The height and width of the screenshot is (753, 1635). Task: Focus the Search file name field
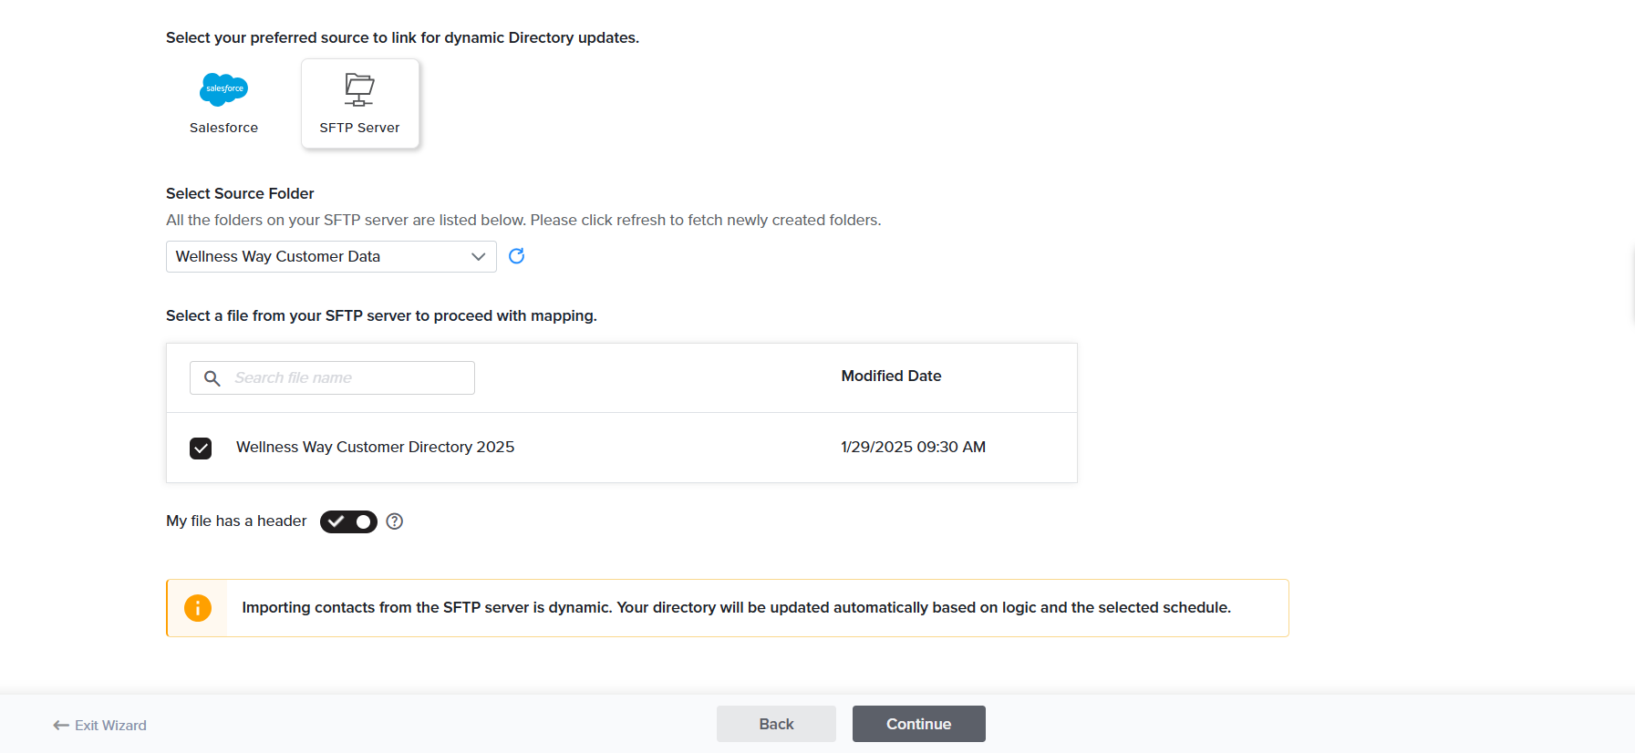point(347,378)
